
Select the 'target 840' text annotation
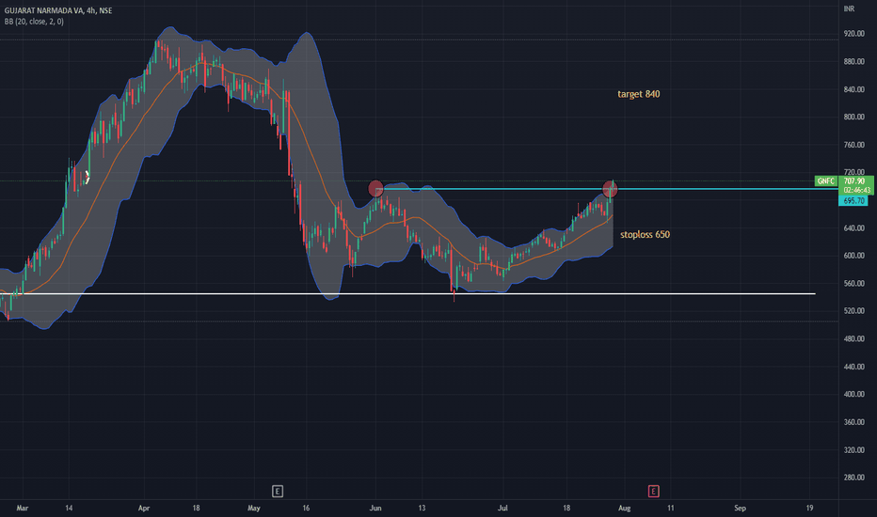coord(639,94)
